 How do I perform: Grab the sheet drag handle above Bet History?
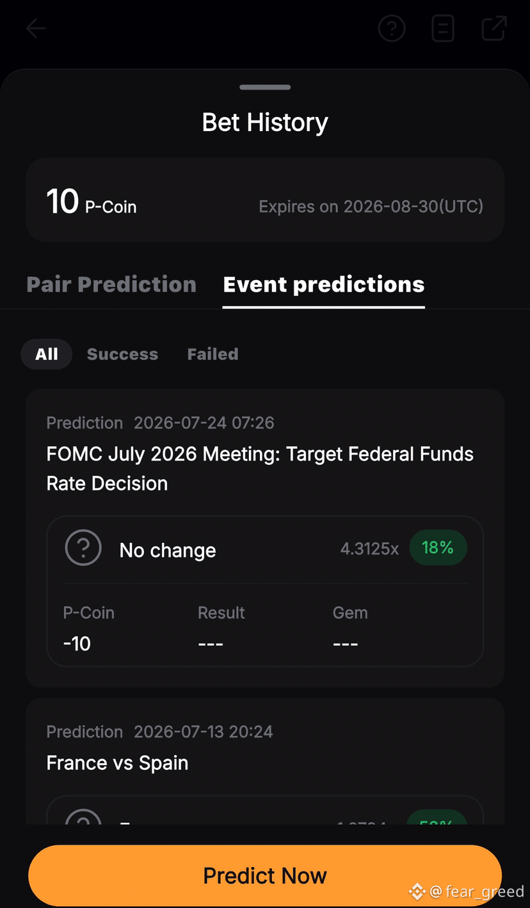[265, 87]
